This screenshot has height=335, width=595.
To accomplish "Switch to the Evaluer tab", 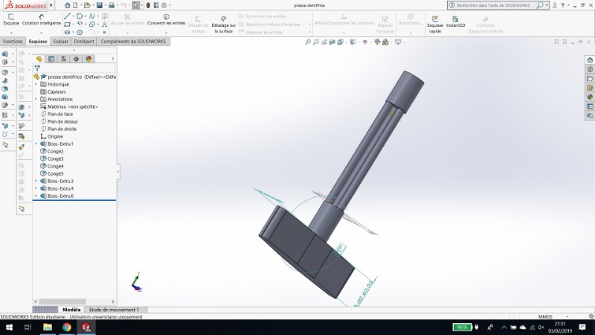I will pos(60,42).
